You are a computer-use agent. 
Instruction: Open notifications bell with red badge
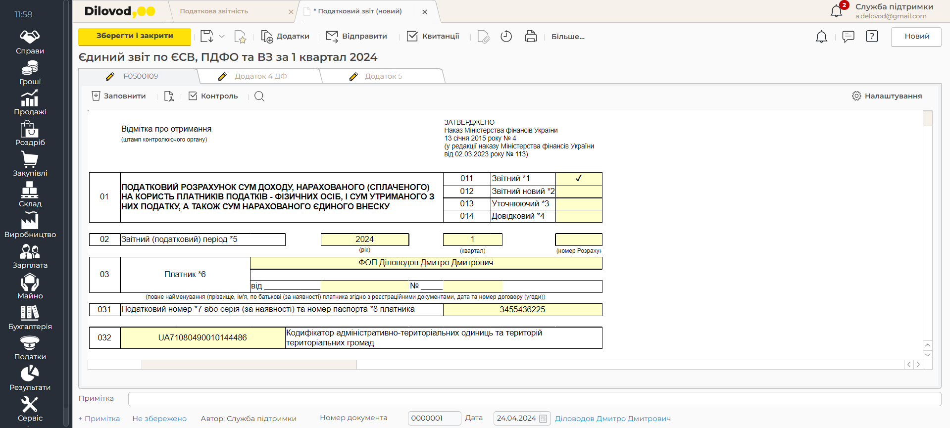(837, 10)
